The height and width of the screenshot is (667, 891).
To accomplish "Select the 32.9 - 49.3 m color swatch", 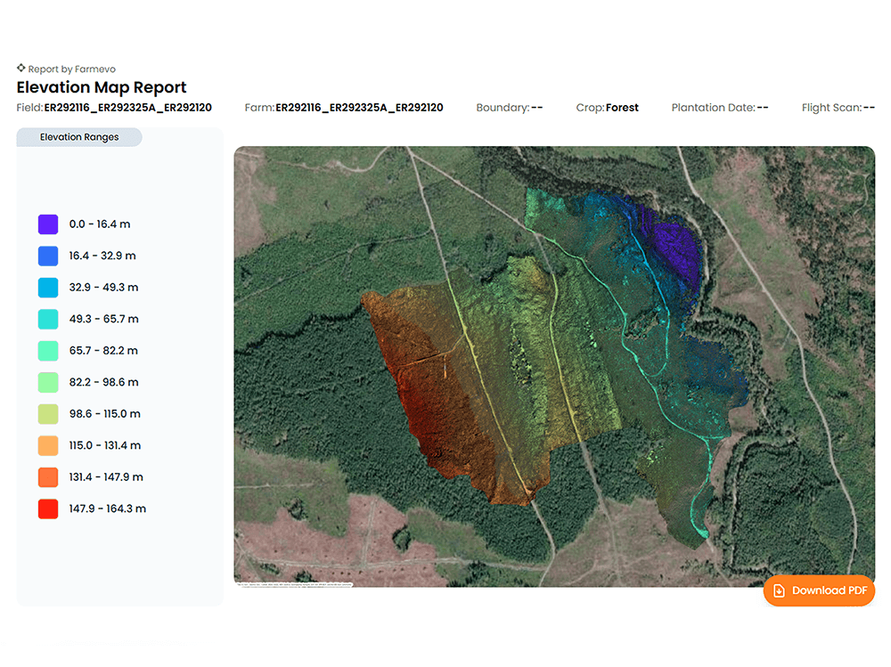I will [x=48, y=288].
